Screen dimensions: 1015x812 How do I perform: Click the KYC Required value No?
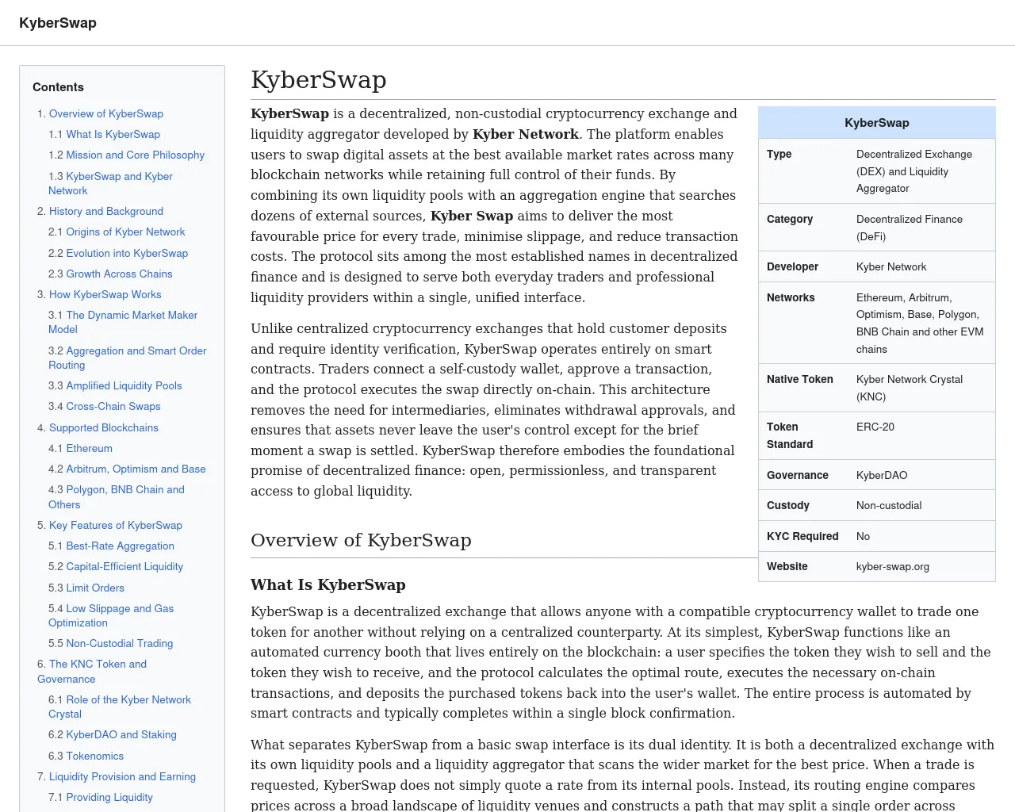coord(863,536)
